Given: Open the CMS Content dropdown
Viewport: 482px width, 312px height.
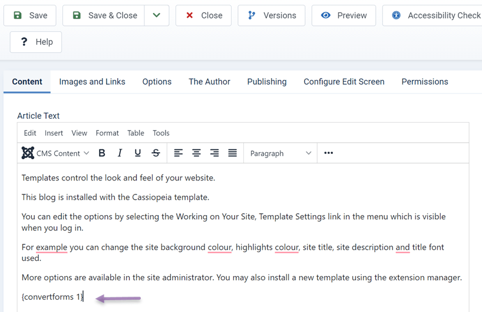Looking at the screenshot, I should 55,153.
